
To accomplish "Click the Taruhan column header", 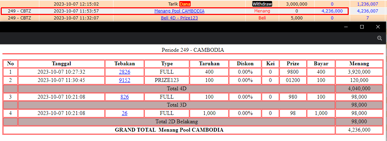I will [x=209, y=64].
